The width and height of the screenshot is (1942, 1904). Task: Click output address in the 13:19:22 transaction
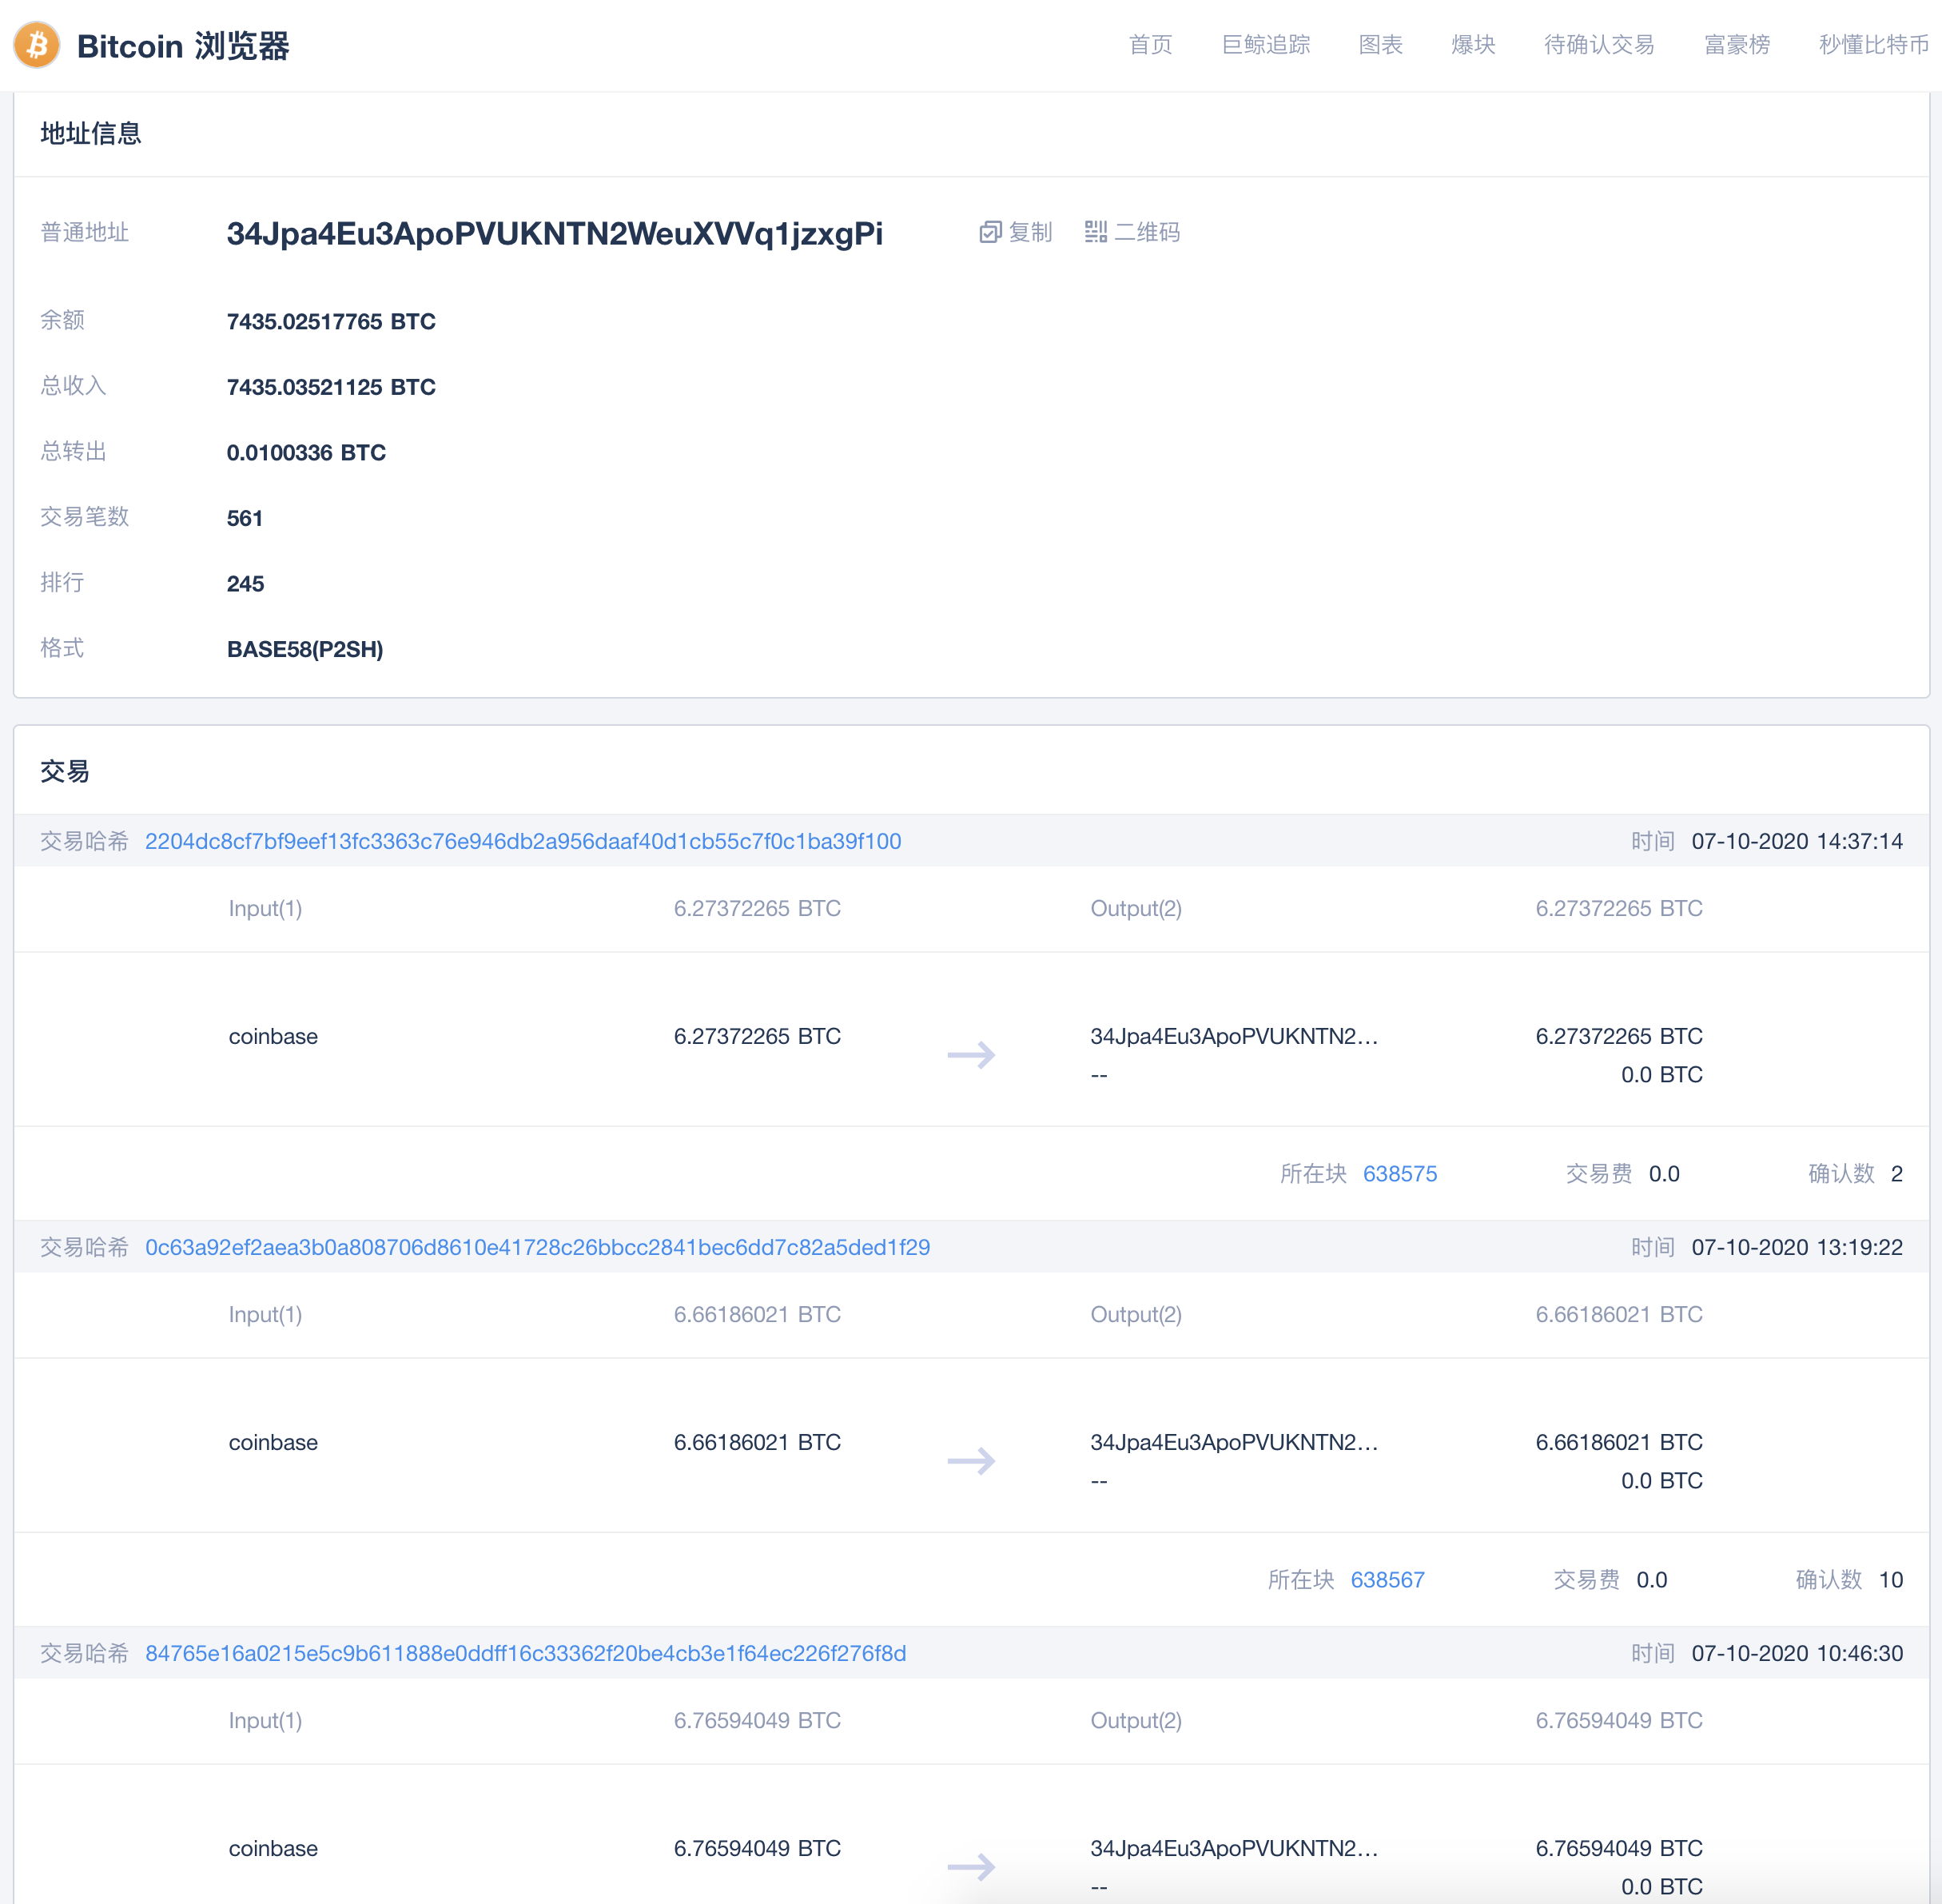click(1234, 1442)
